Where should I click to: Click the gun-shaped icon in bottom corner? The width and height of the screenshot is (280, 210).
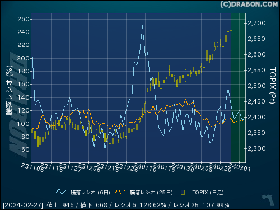coord(268,199)
